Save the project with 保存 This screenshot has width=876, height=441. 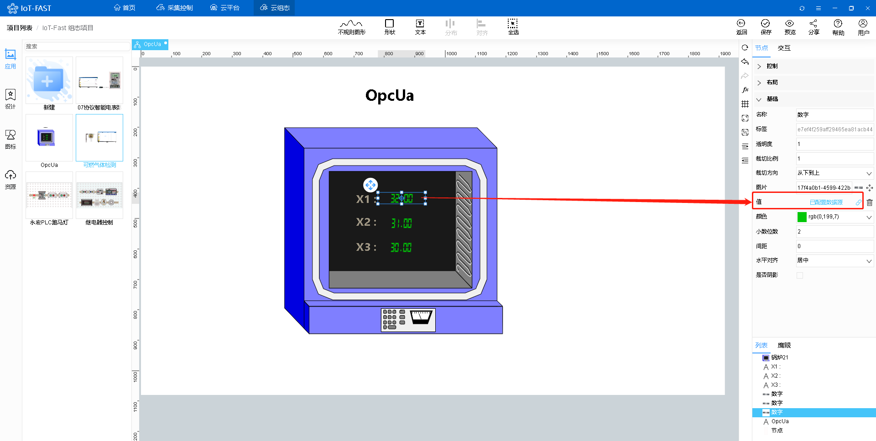[x=766, y=27]
